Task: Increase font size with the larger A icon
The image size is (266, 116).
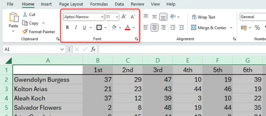Action: 124,17
